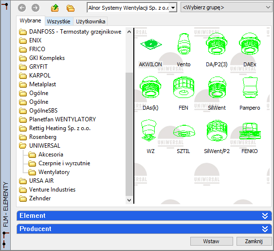This screenshot has height=251, width=274.
Task: Click the Zamknij button
Action: (x=254, y=241)
